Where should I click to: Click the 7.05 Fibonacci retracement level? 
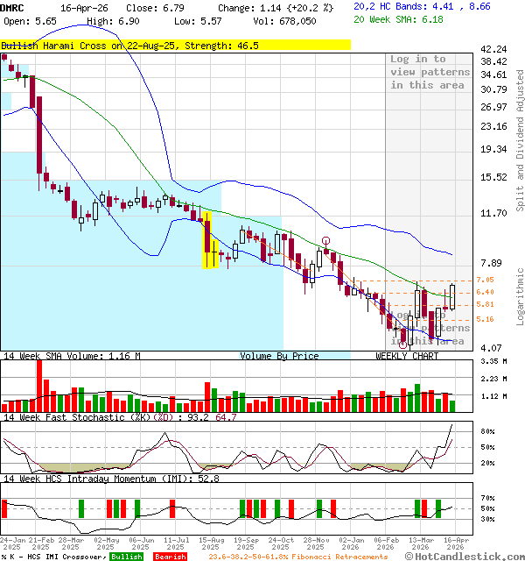[x=485, y=280]
